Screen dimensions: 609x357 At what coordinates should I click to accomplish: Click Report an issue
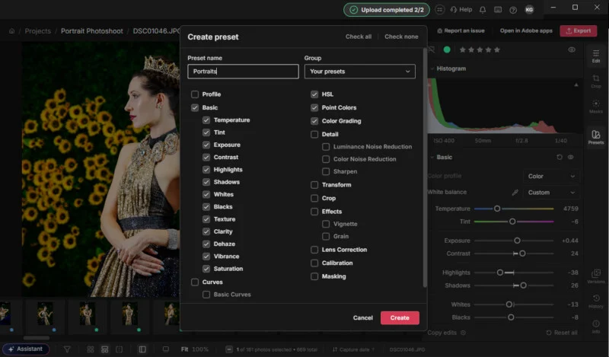461,30
